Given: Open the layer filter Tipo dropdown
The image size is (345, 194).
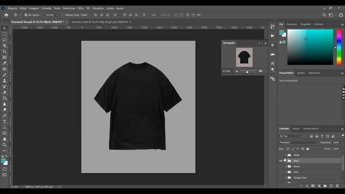Looking at the screenshot, I should pyautogui.click(x=291, y=136).
